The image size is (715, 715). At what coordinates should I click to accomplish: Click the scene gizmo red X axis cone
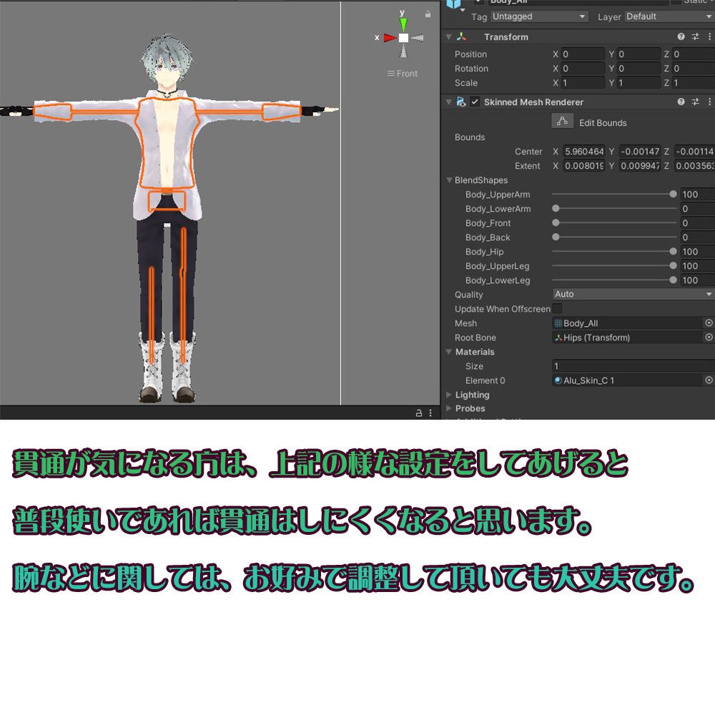point(390,38)
